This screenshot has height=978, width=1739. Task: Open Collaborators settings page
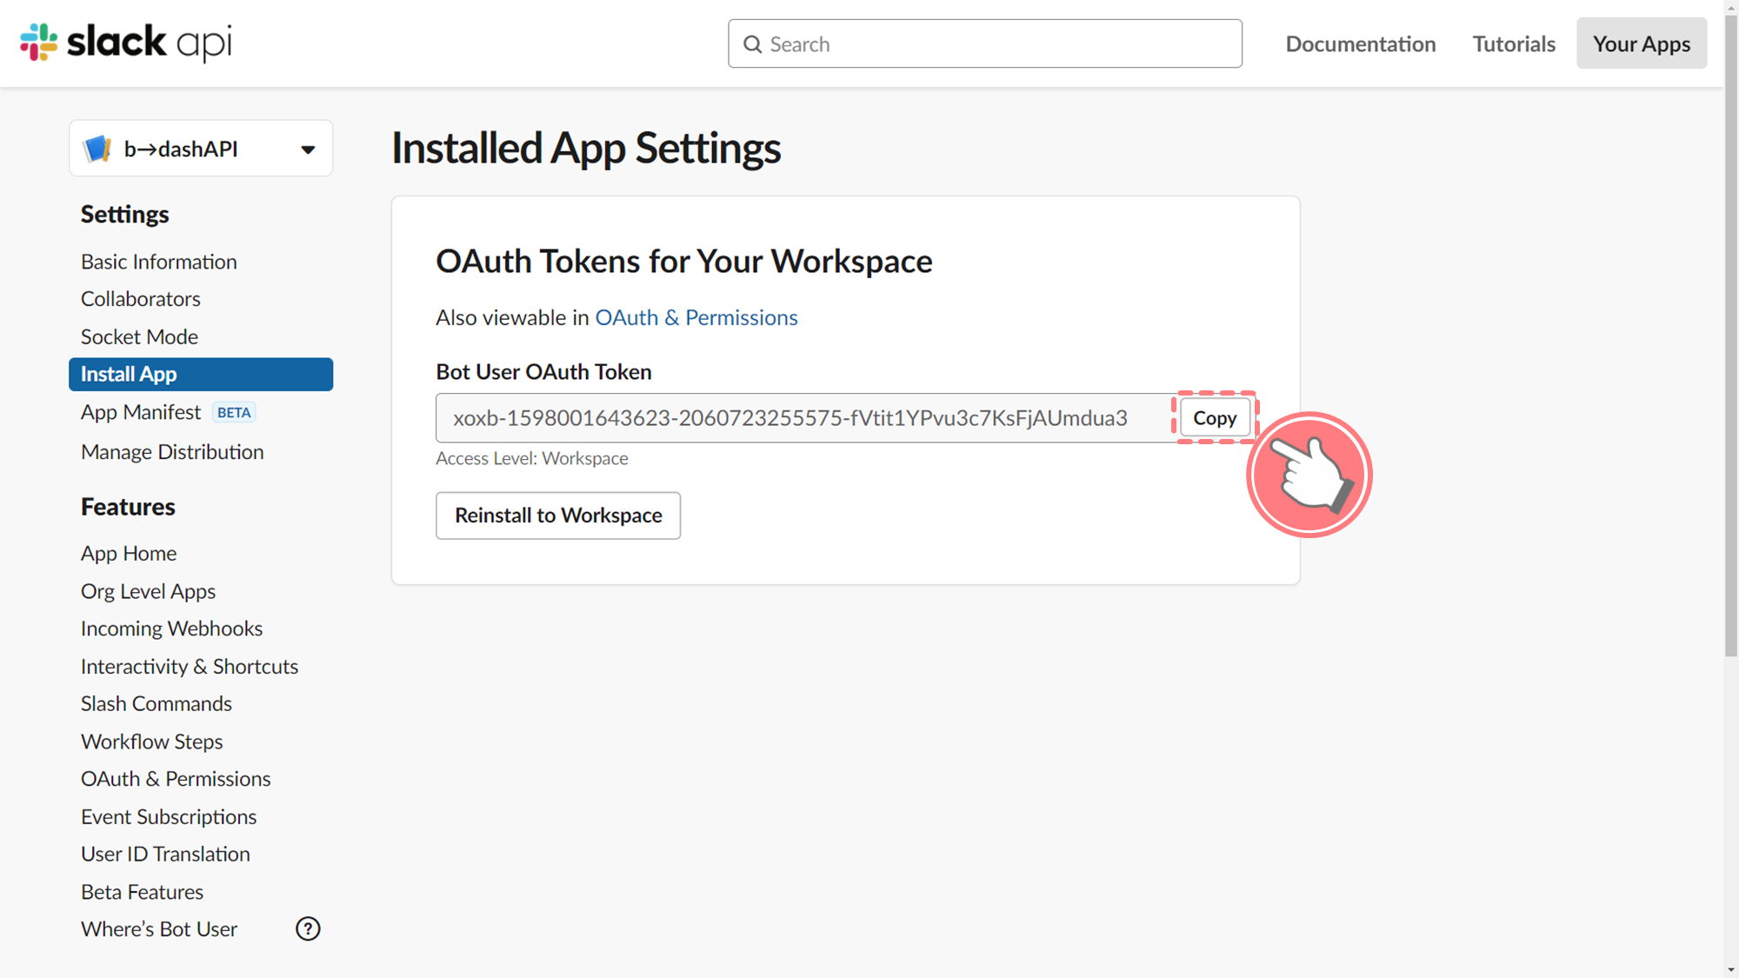pos(141,299)
